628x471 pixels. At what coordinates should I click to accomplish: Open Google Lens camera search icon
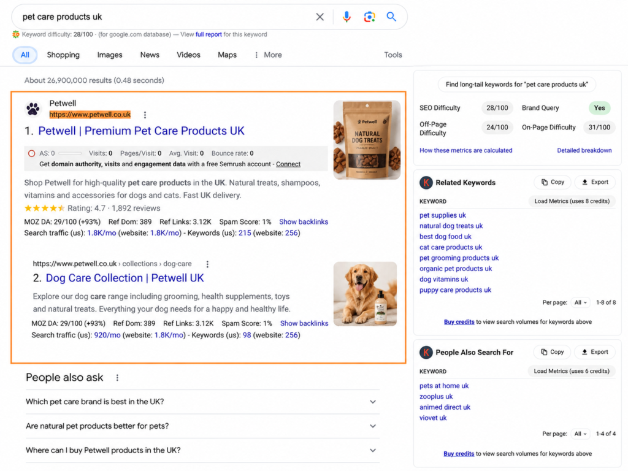coord(369,17)
